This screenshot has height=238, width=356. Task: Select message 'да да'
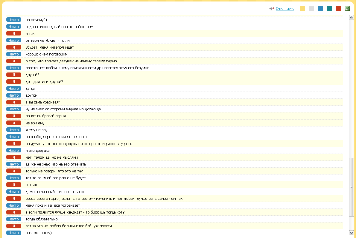point(30,89)
